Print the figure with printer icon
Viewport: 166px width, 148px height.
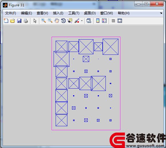(x=26, y=21)
